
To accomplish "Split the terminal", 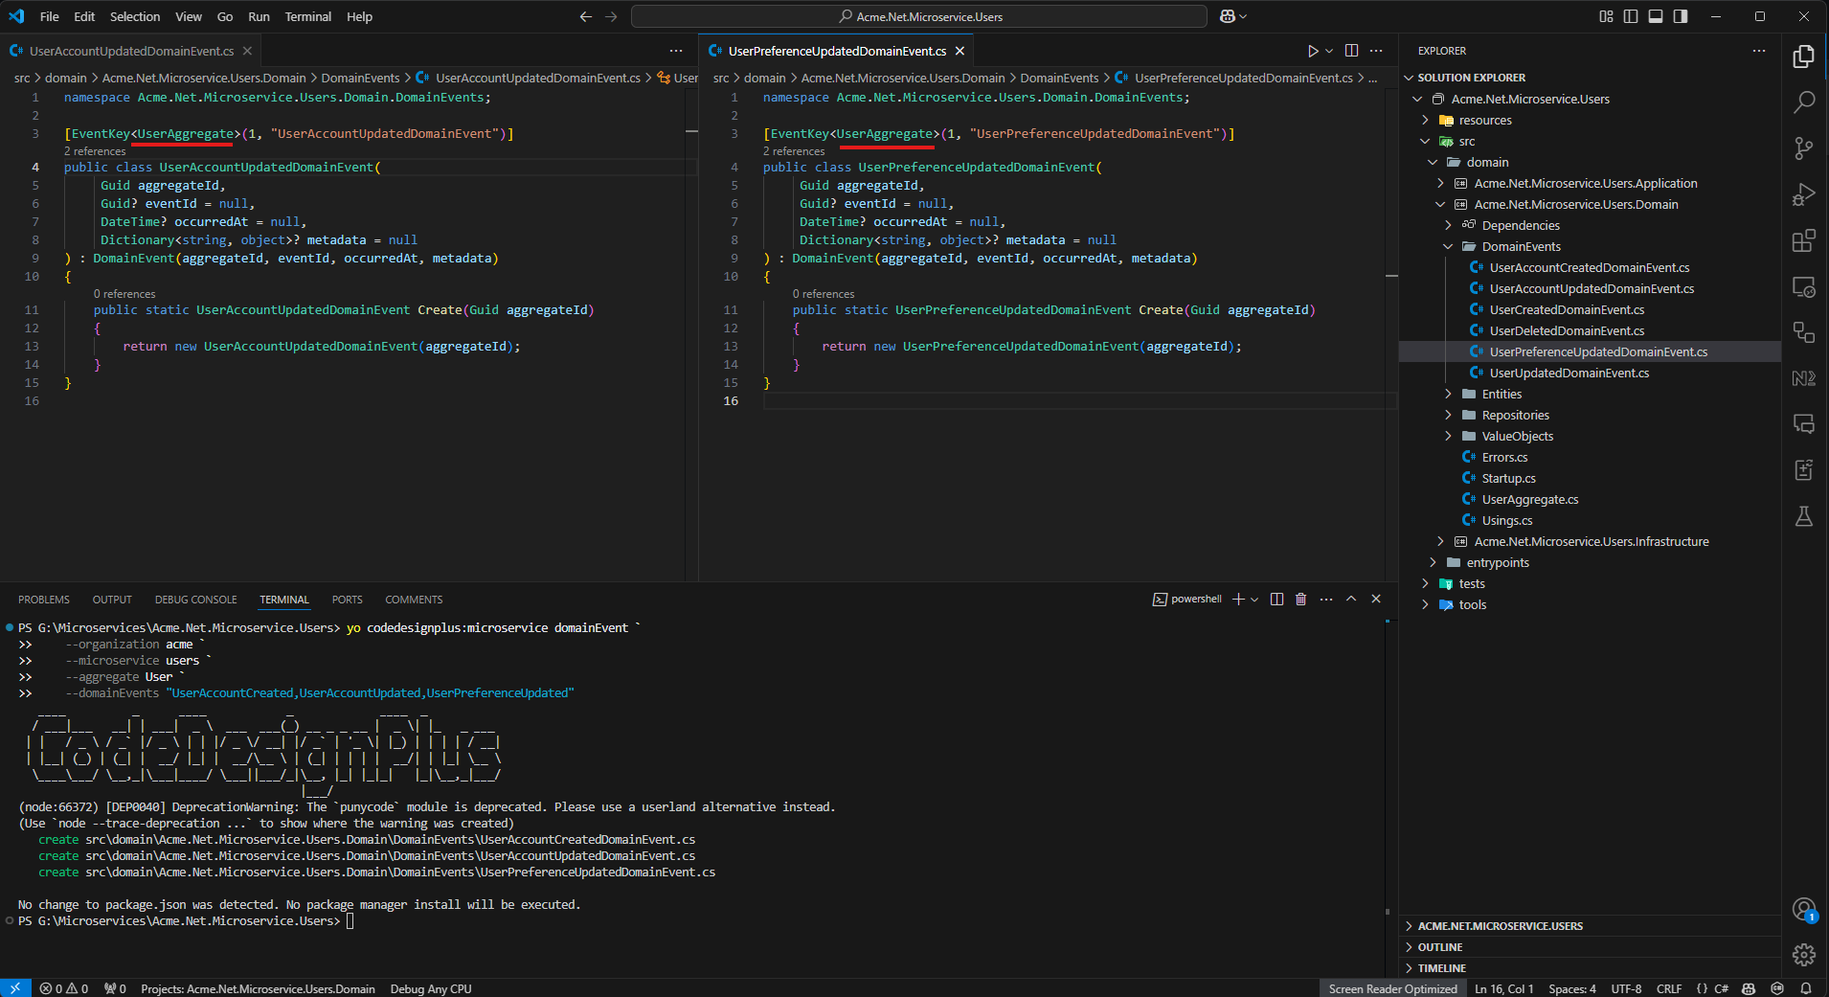I will pos(1276,599).
